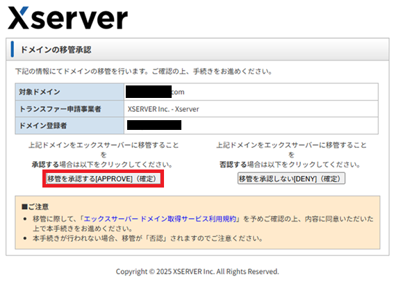Click the 本手続きが行われない場合 notice line
The height and width of the screenshot is (282, 394).
coord(148,238)
